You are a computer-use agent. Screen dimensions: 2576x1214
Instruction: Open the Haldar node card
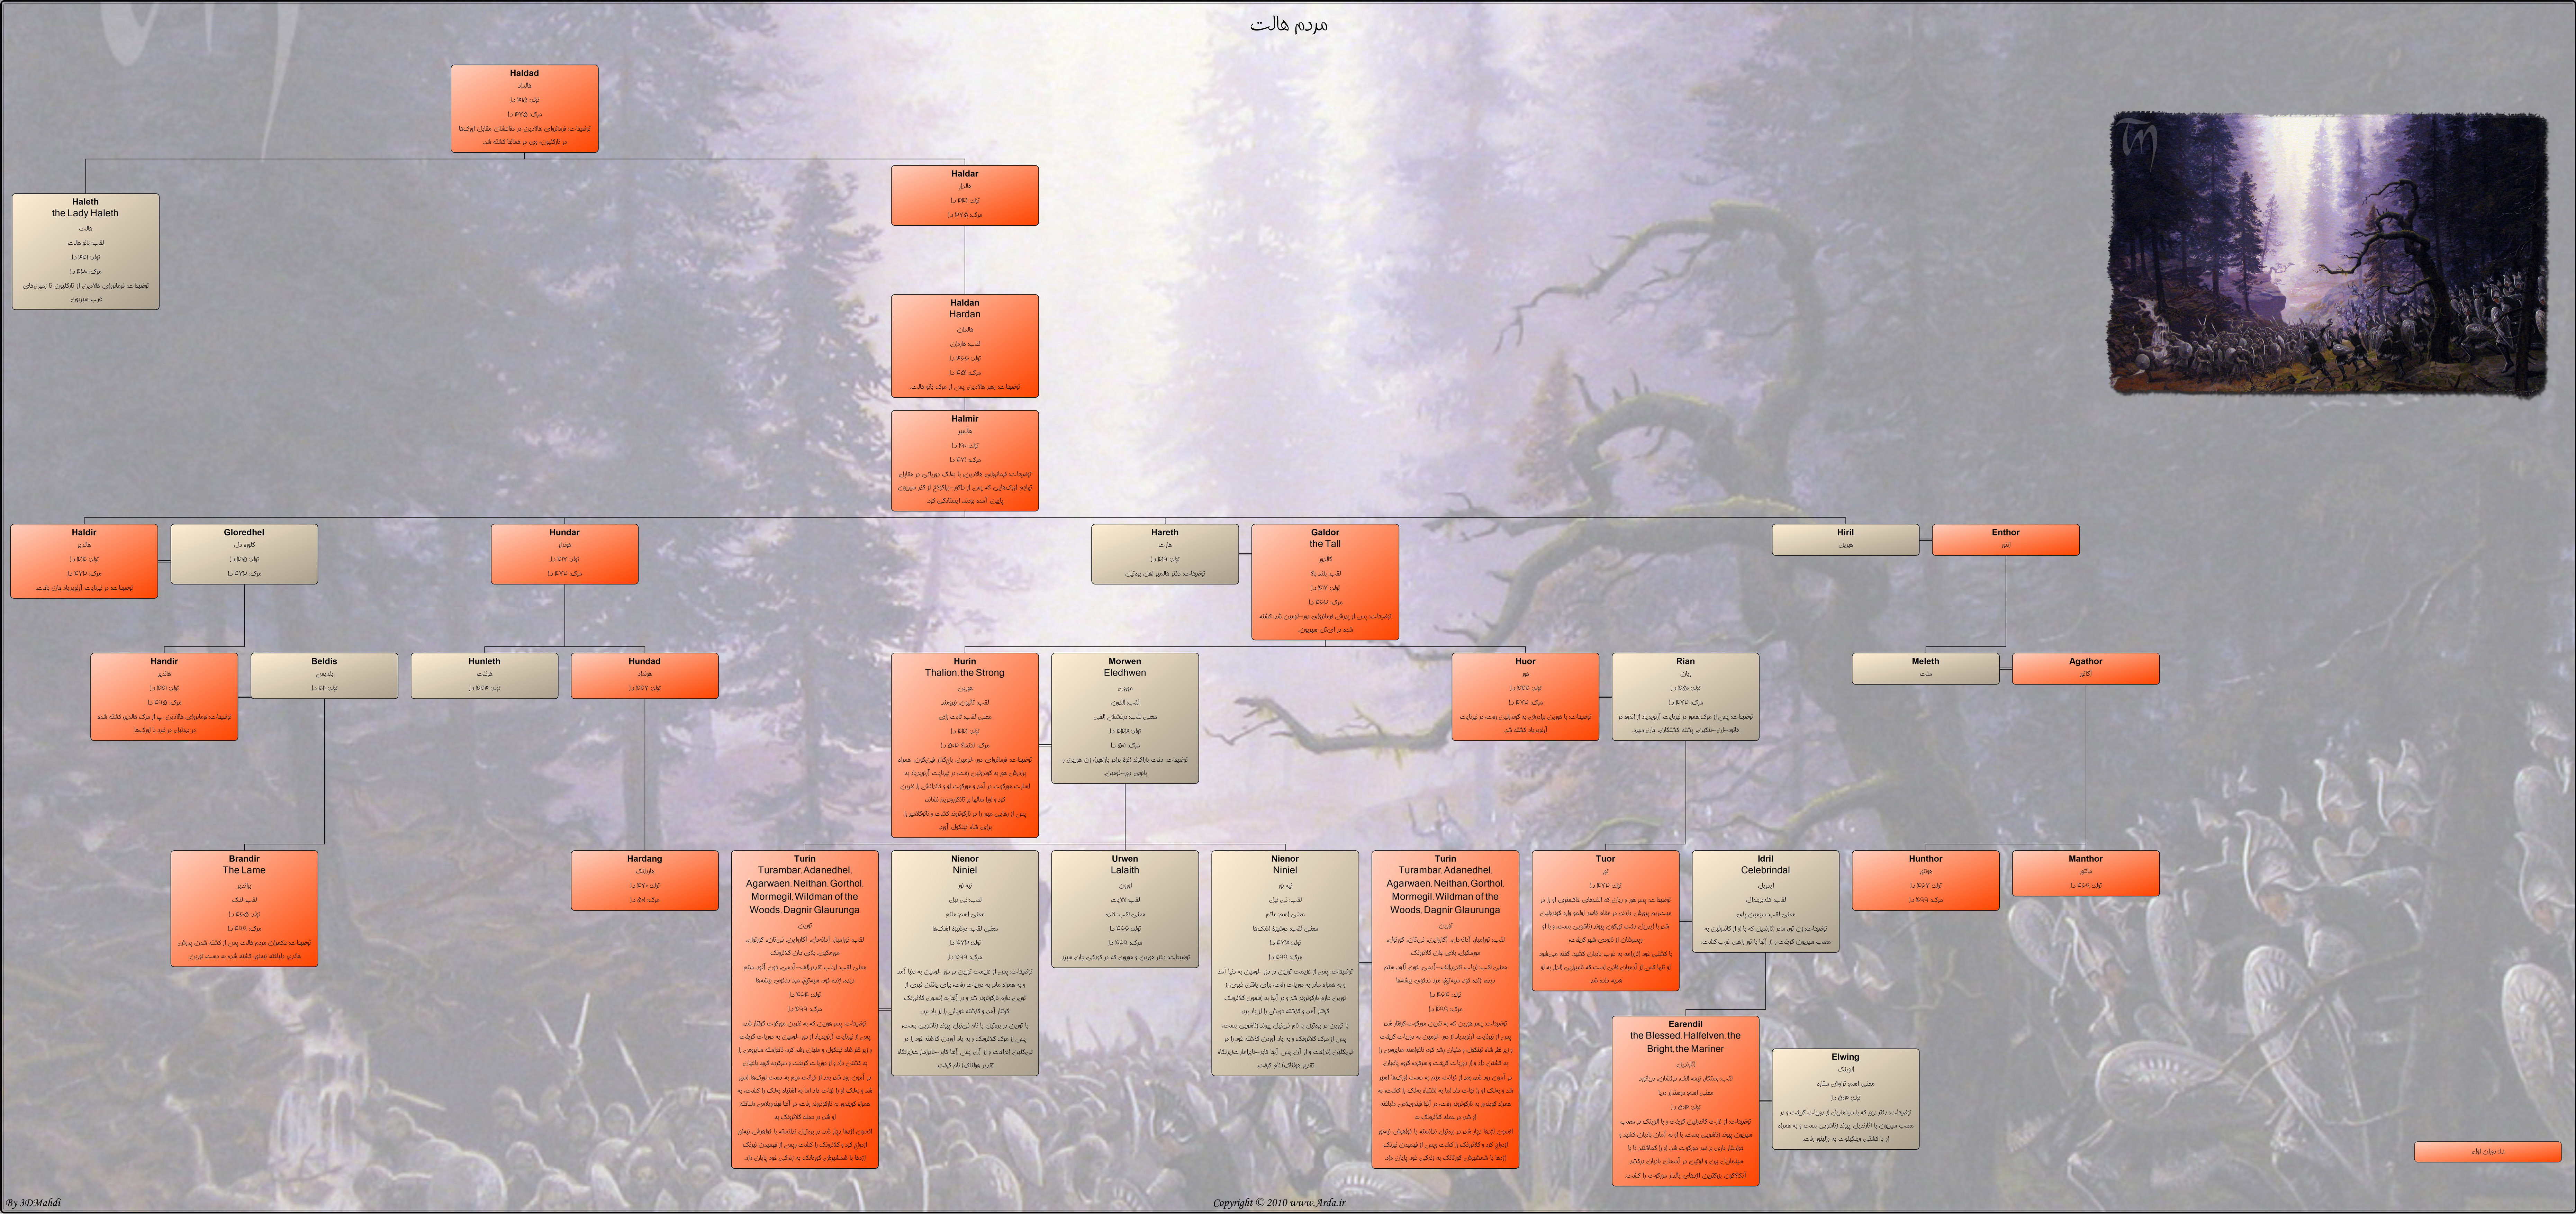coord(964,195)
